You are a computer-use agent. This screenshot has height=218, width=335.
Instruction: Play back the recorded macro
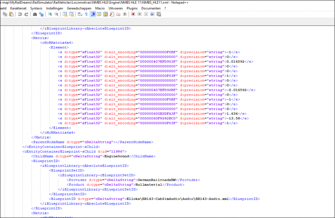point(146,14)
